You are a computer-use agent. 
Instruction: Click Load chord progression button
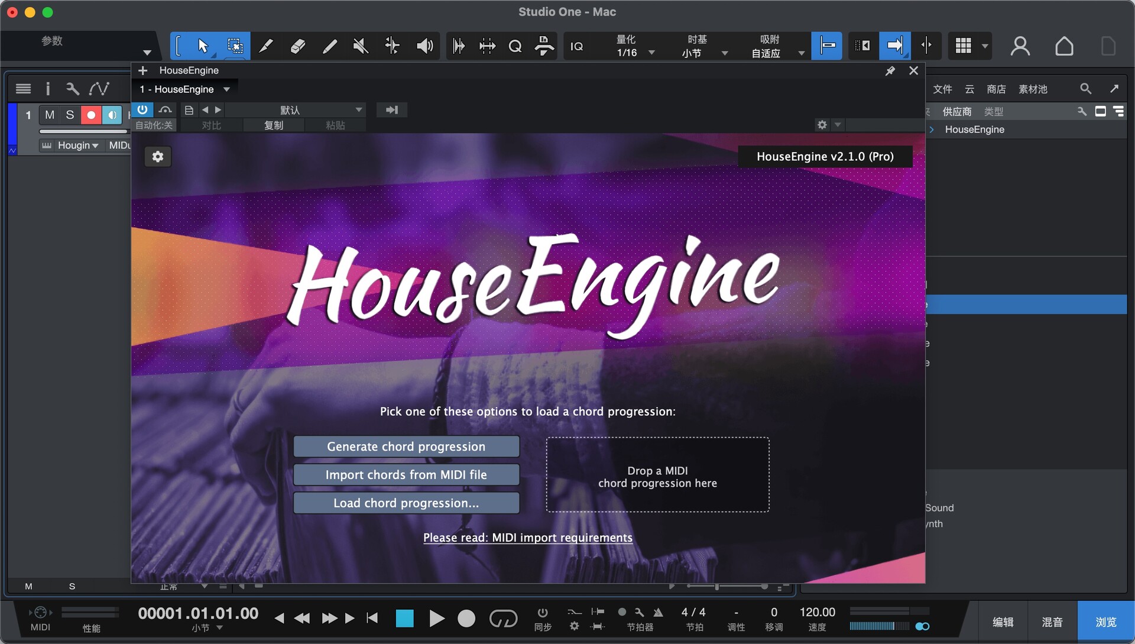click(406, 503)
